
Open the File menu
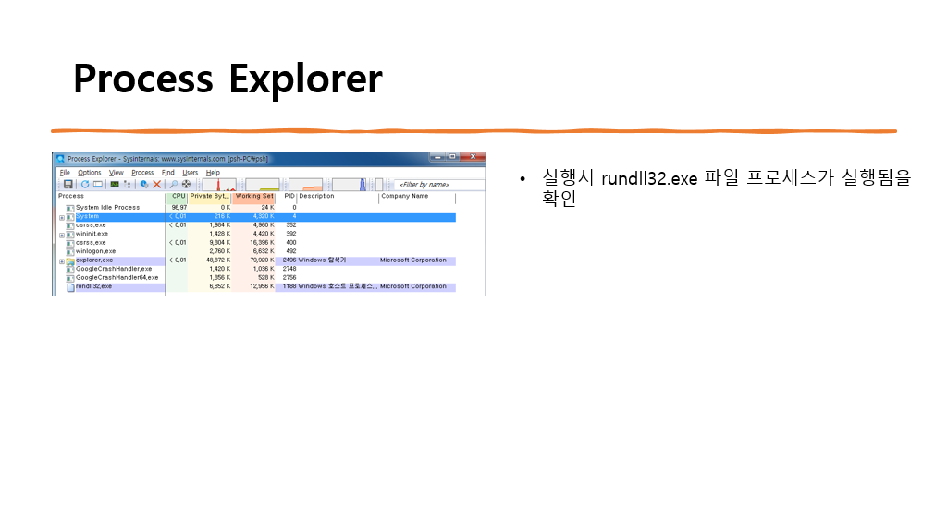pyautogui.click(x=65, y=173)
